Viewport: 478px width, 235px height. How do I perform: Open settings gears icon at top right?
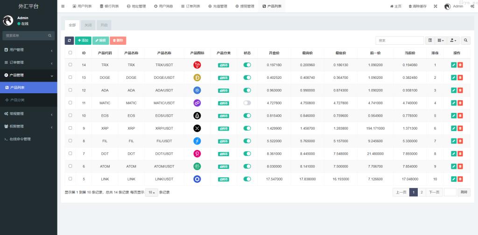[x=472, y=6]
